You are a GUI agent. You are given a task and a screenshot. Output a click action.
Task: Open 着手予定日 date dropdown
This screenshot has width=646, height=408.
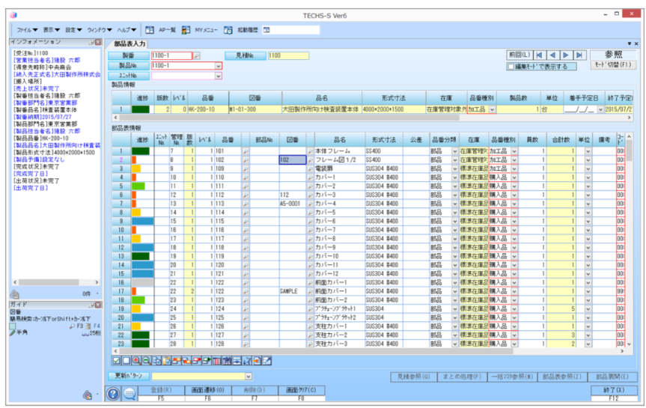[600, 109]
